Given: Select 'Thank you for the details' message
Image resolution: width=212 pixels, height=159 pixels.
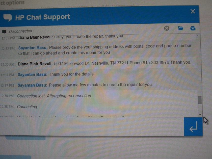Looking at the screenshot, I should (71, 74).
